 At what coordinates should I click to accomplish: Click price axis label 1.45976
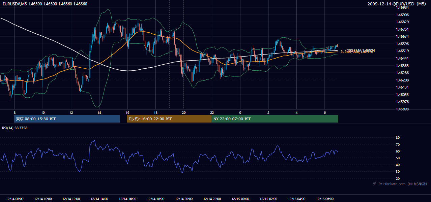tap(402, 102)
